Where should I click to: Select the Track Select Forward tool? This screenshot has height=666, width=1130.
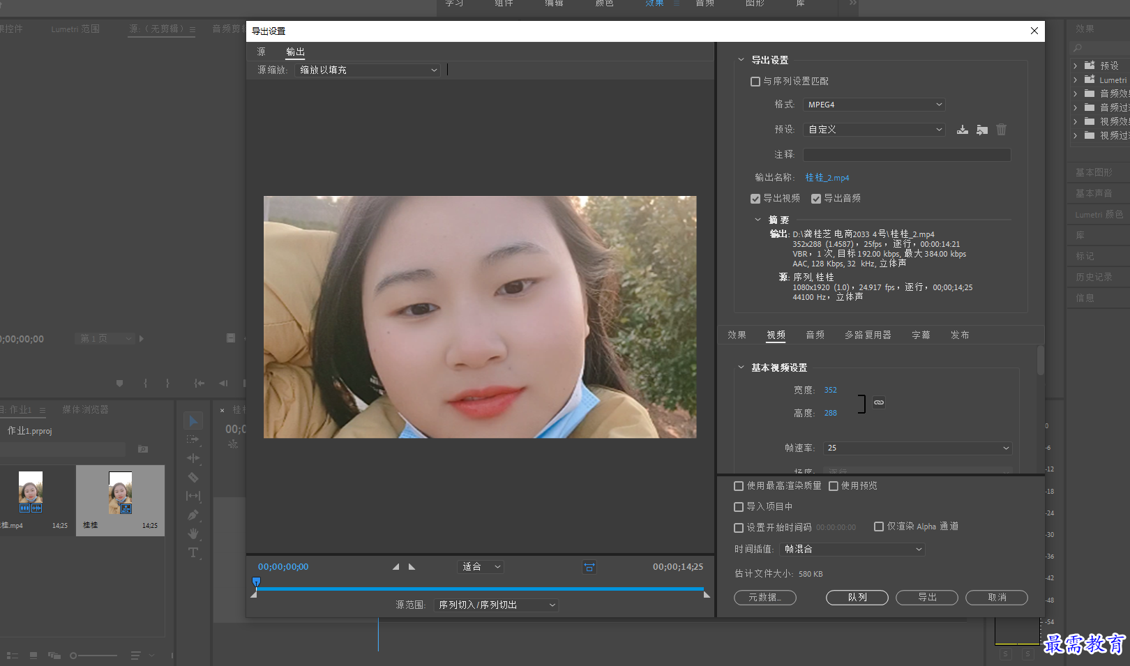(x=193, y=439)
